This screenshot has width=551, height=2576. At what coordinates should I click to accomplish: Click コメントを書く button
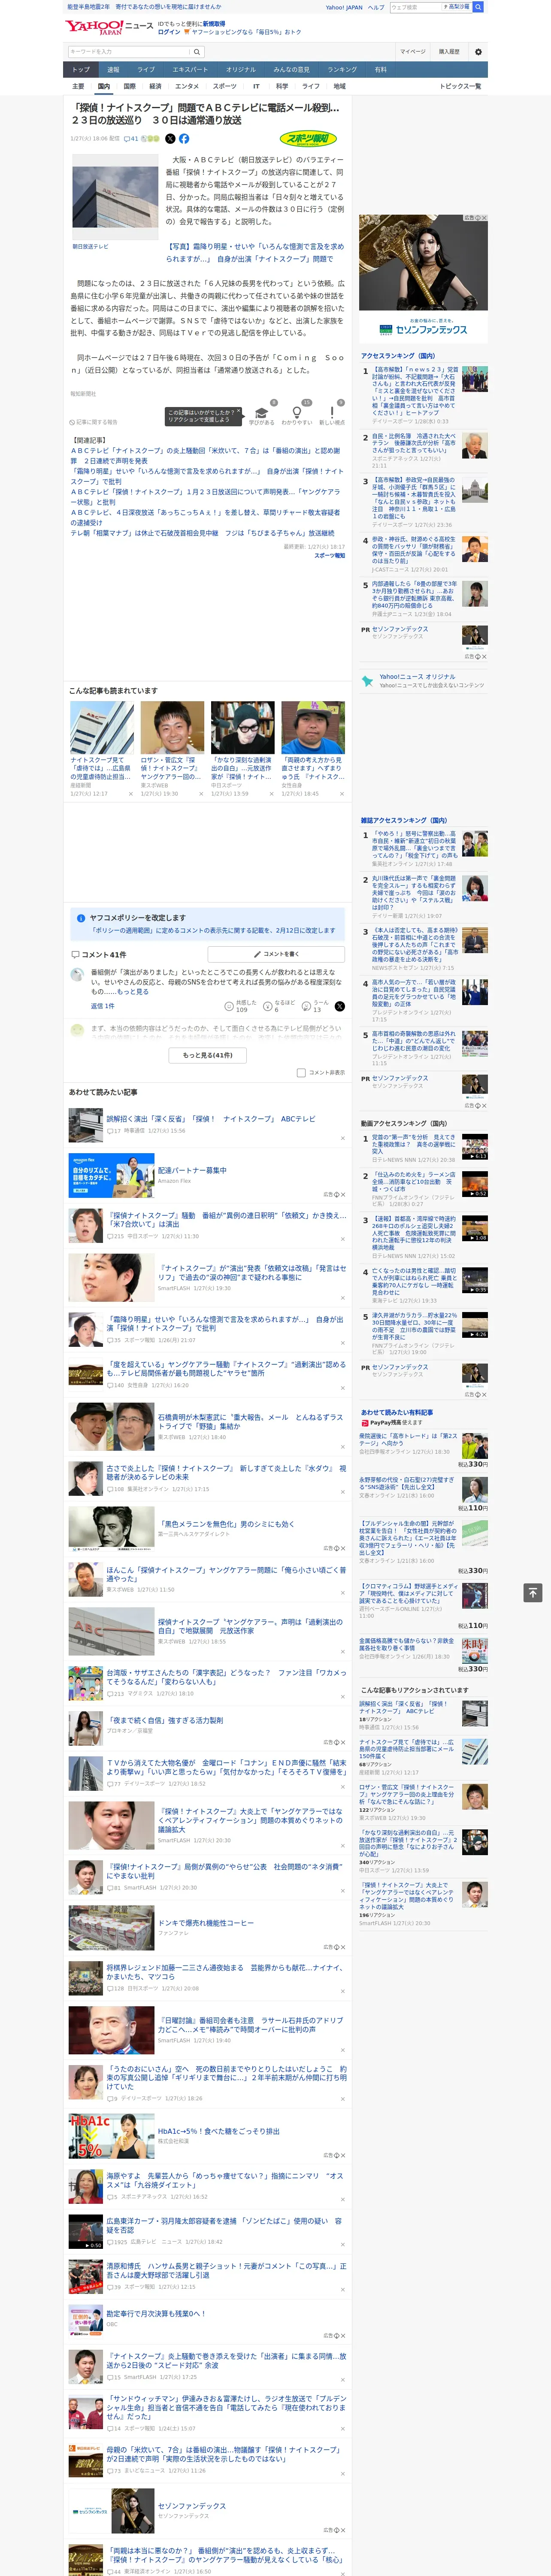276,954
